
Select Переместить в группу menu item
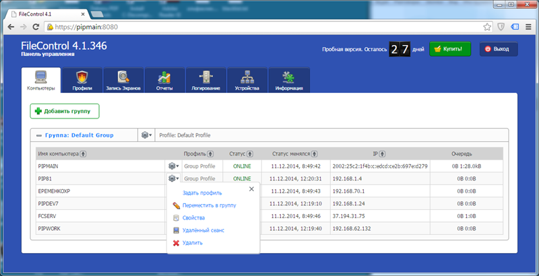(209, 205)
